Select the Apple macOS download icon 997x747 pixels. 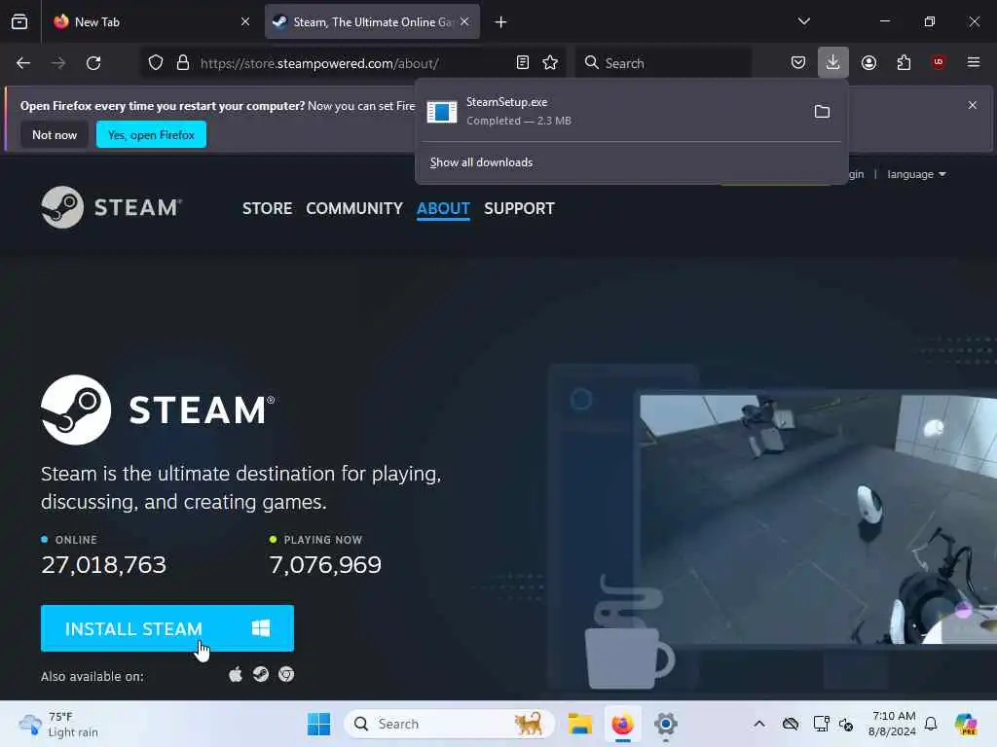[236, 674]
